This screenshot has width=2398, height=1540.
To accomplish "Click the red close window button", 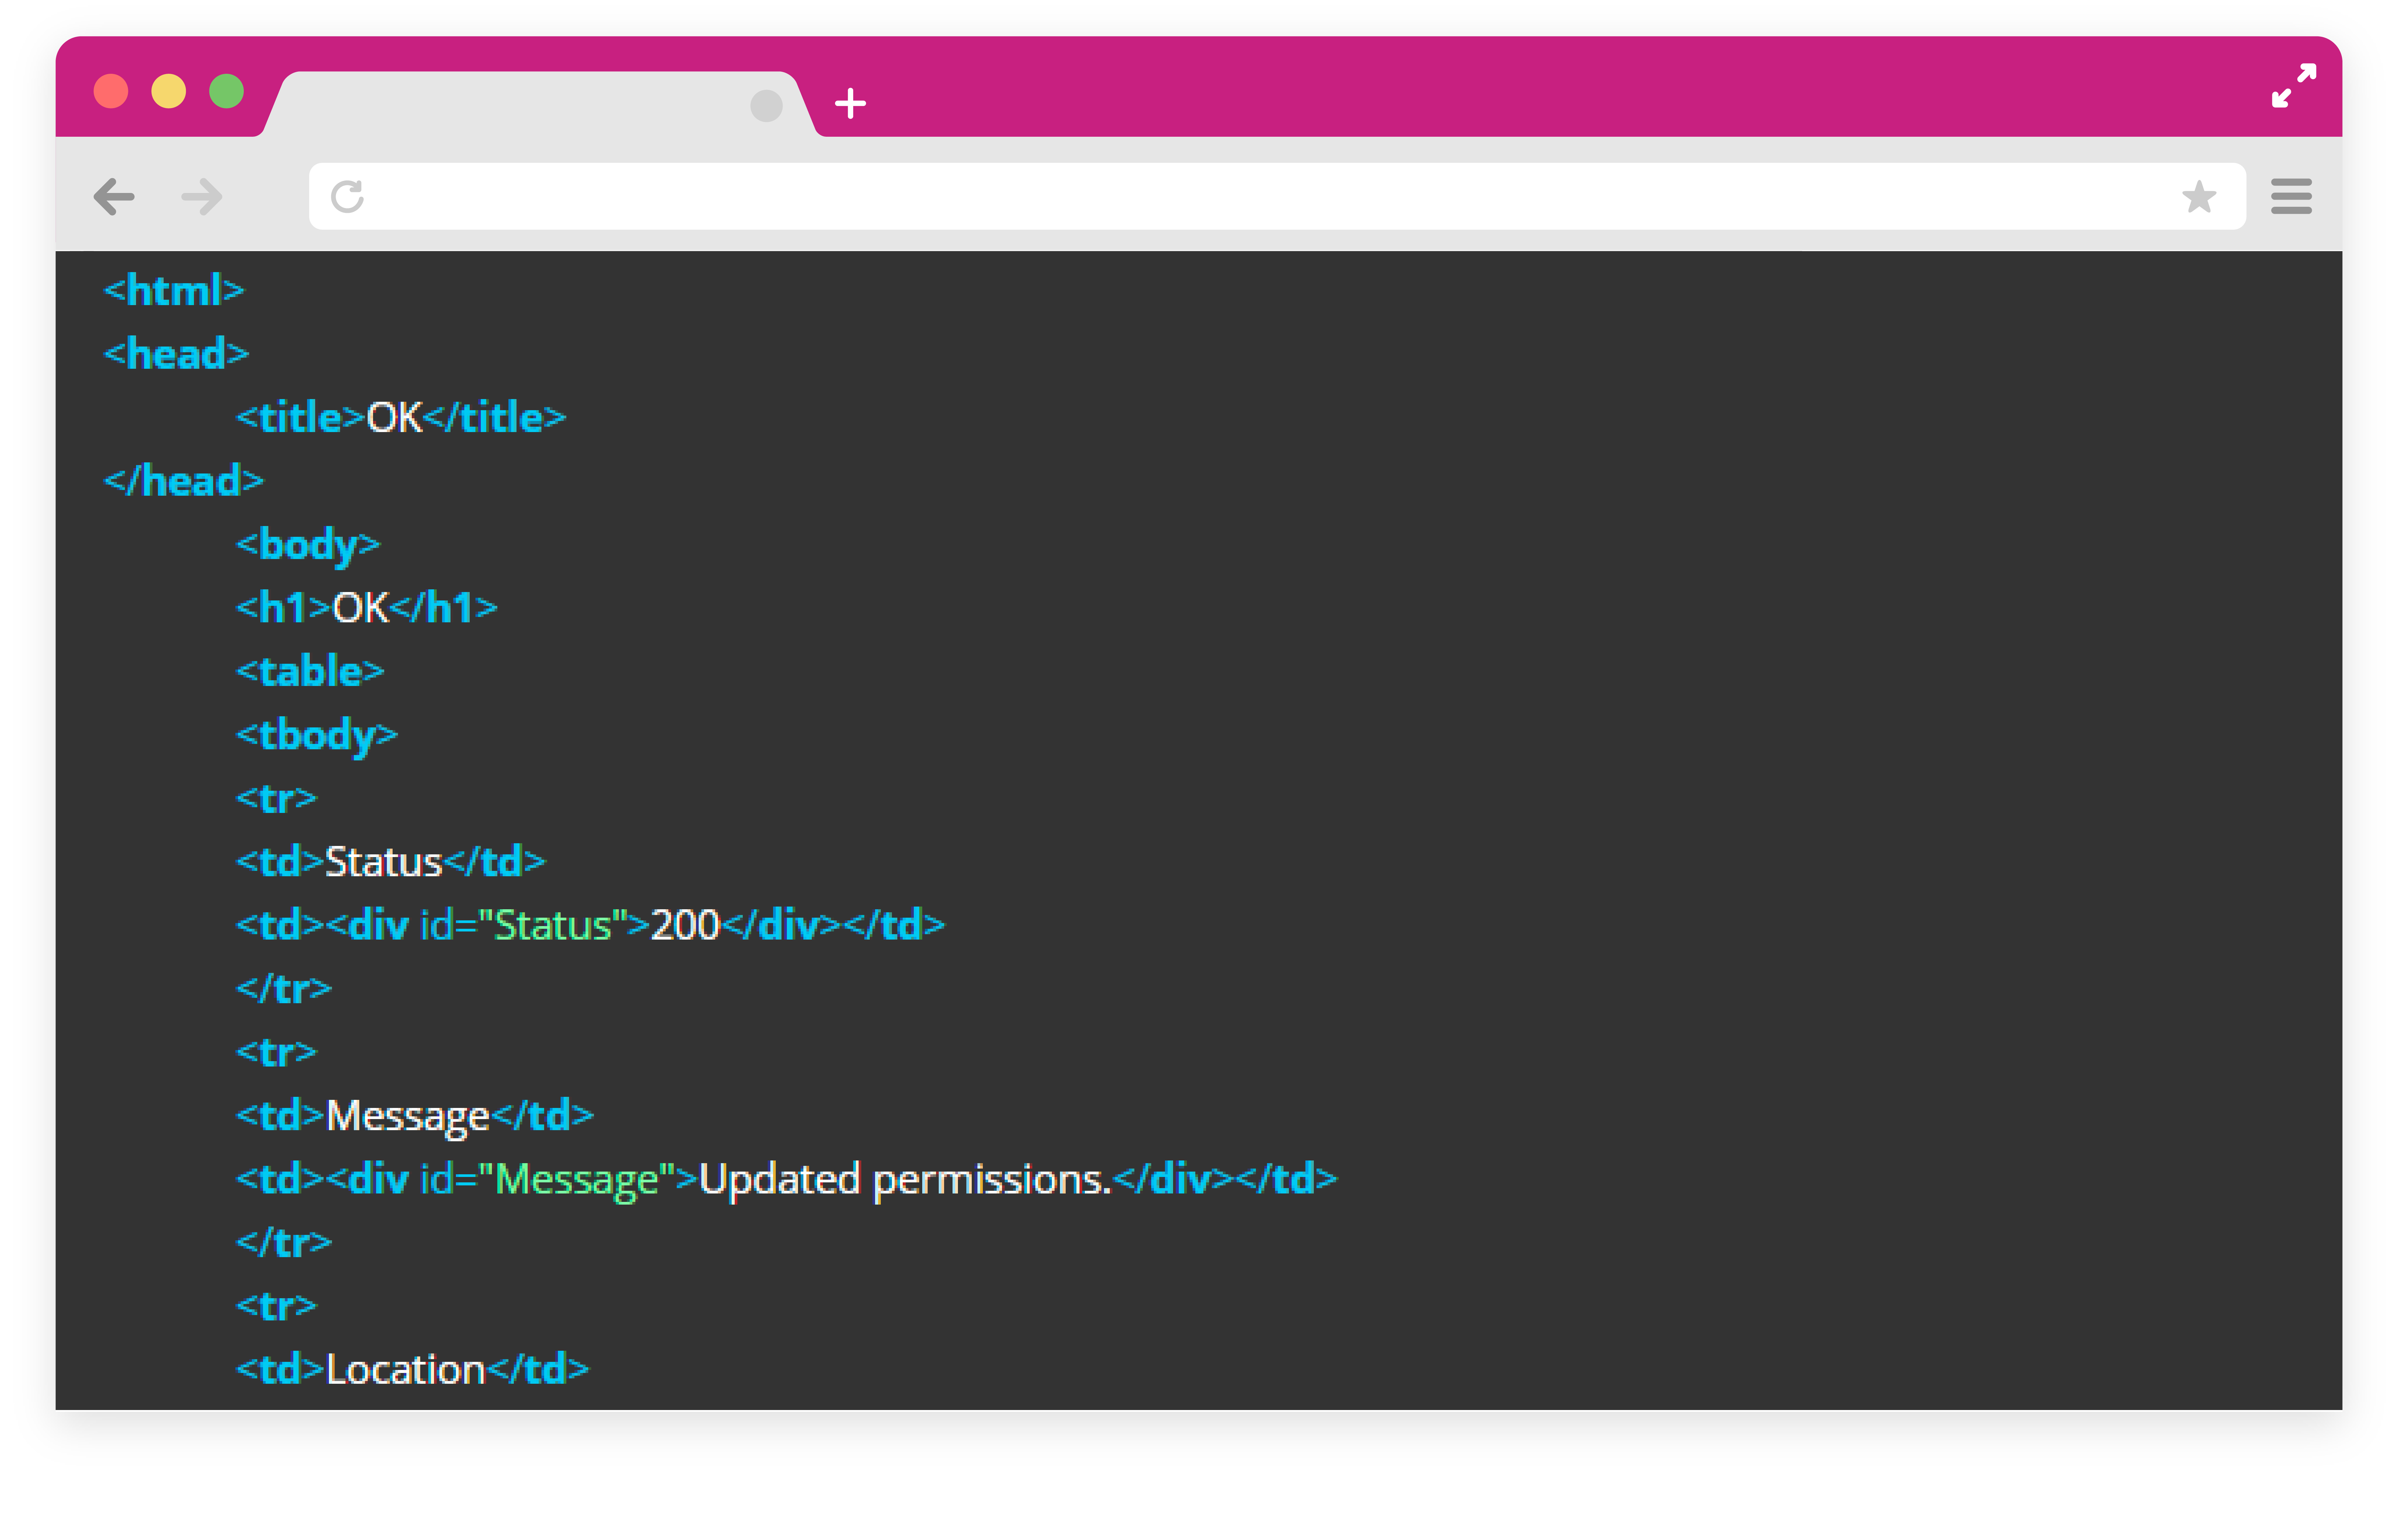I will pyautogui.click(x=111, y=91).
